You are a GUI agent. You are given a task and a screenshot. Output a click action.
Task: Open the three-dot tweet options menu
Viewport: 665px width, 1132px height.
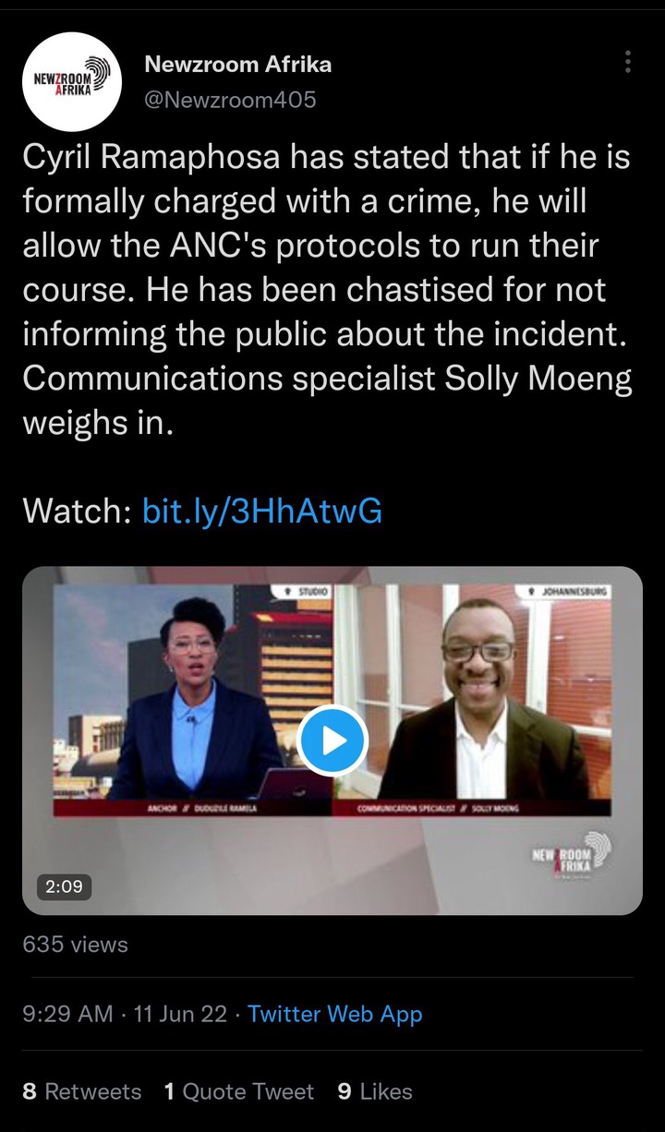click(628, 62)
